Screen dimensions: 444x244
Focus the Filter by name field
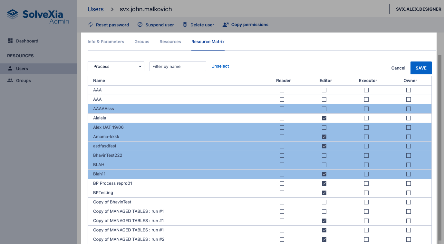(178, 66)
